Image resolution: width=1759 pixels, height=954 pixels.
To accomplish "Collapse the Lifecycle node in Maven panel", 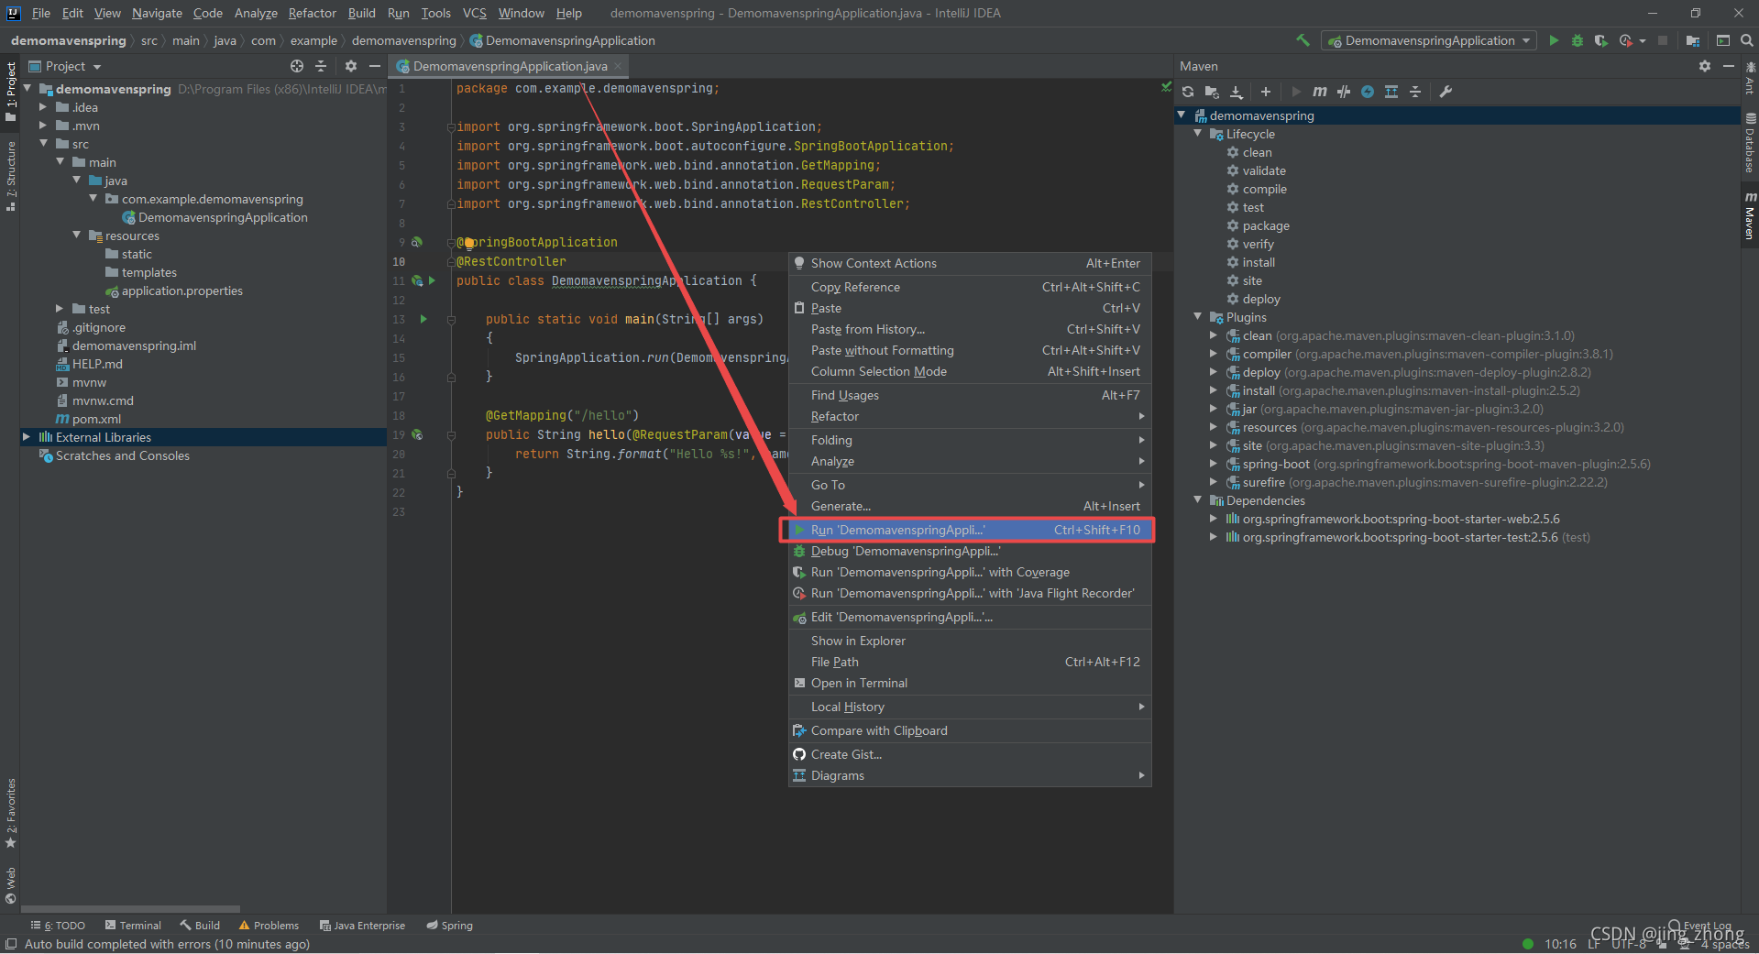I will [1198, 134].
